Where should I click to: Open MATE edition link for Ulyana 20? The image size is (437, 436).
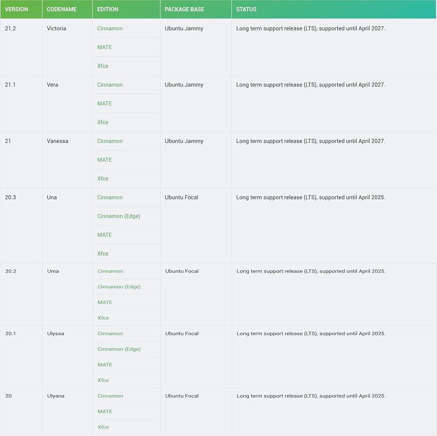[105, 412]
